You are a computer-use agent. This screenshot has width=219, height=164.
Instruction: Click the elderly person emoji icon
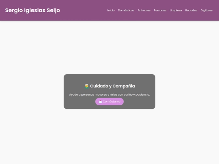(x=87, y=86)
